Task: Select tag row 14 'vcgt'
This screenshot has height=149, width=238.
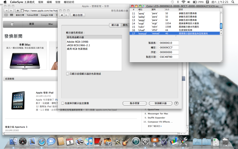Action: click(x=174, y=23)
